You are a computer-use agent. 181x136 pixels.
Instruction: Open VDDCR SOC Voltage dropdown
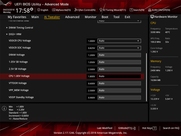click(x=119, y=48)
